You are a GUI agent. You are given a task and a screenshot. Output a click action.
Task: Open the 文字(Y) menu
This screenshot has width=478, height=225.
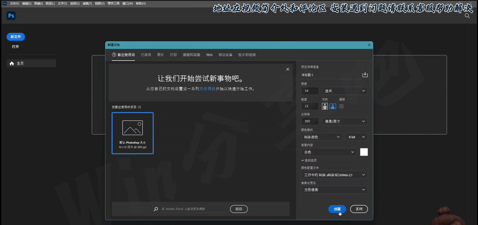(x=62, y=4)
